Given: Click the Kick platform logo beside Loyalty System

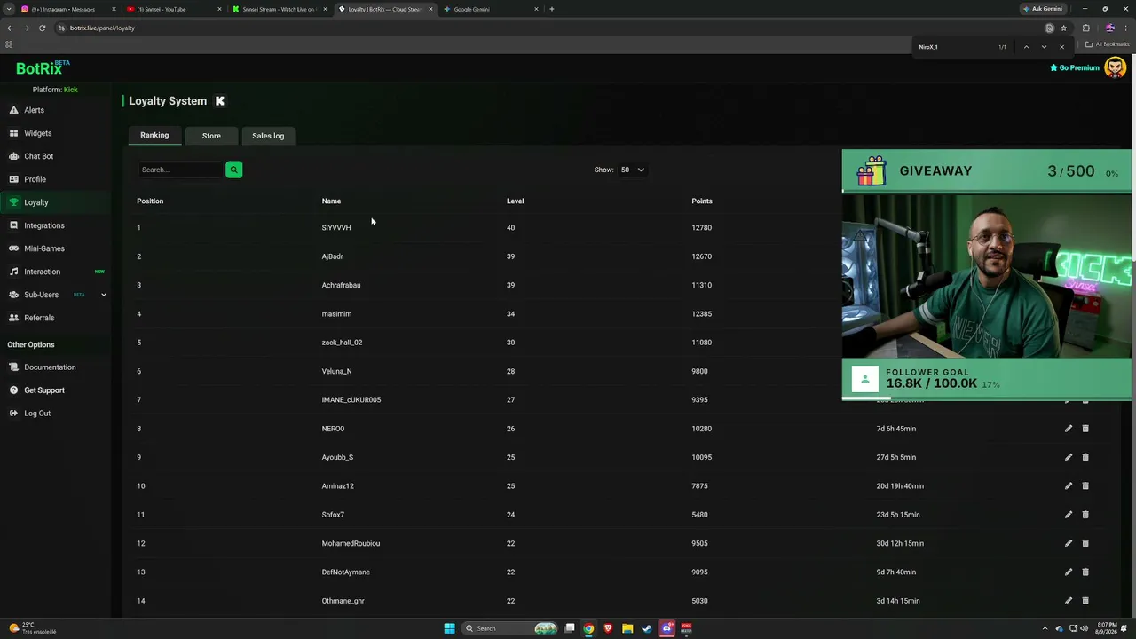Looking at the screenshot, I should (220, 101).
